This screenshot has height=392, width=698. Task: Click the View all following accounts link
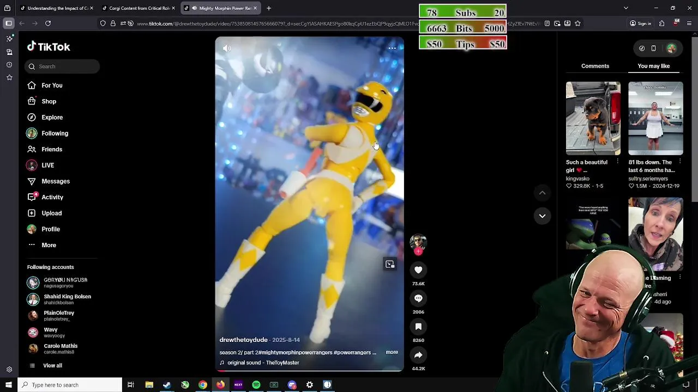click(x=52, y=366)
